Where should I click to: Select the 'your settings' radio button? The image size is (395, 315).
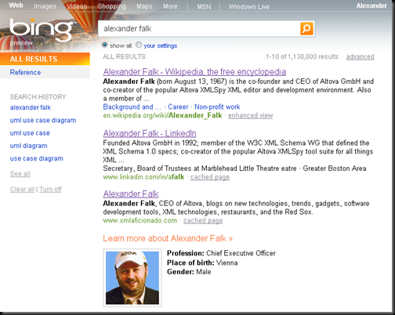pyautogui.click(x=139, y=45)
